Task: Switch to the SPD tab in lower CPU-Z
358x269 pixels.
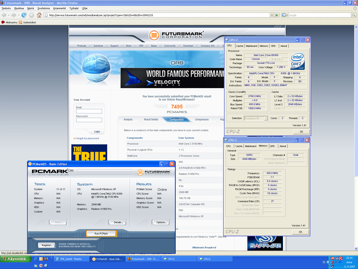Action: (x=272, y=146)
